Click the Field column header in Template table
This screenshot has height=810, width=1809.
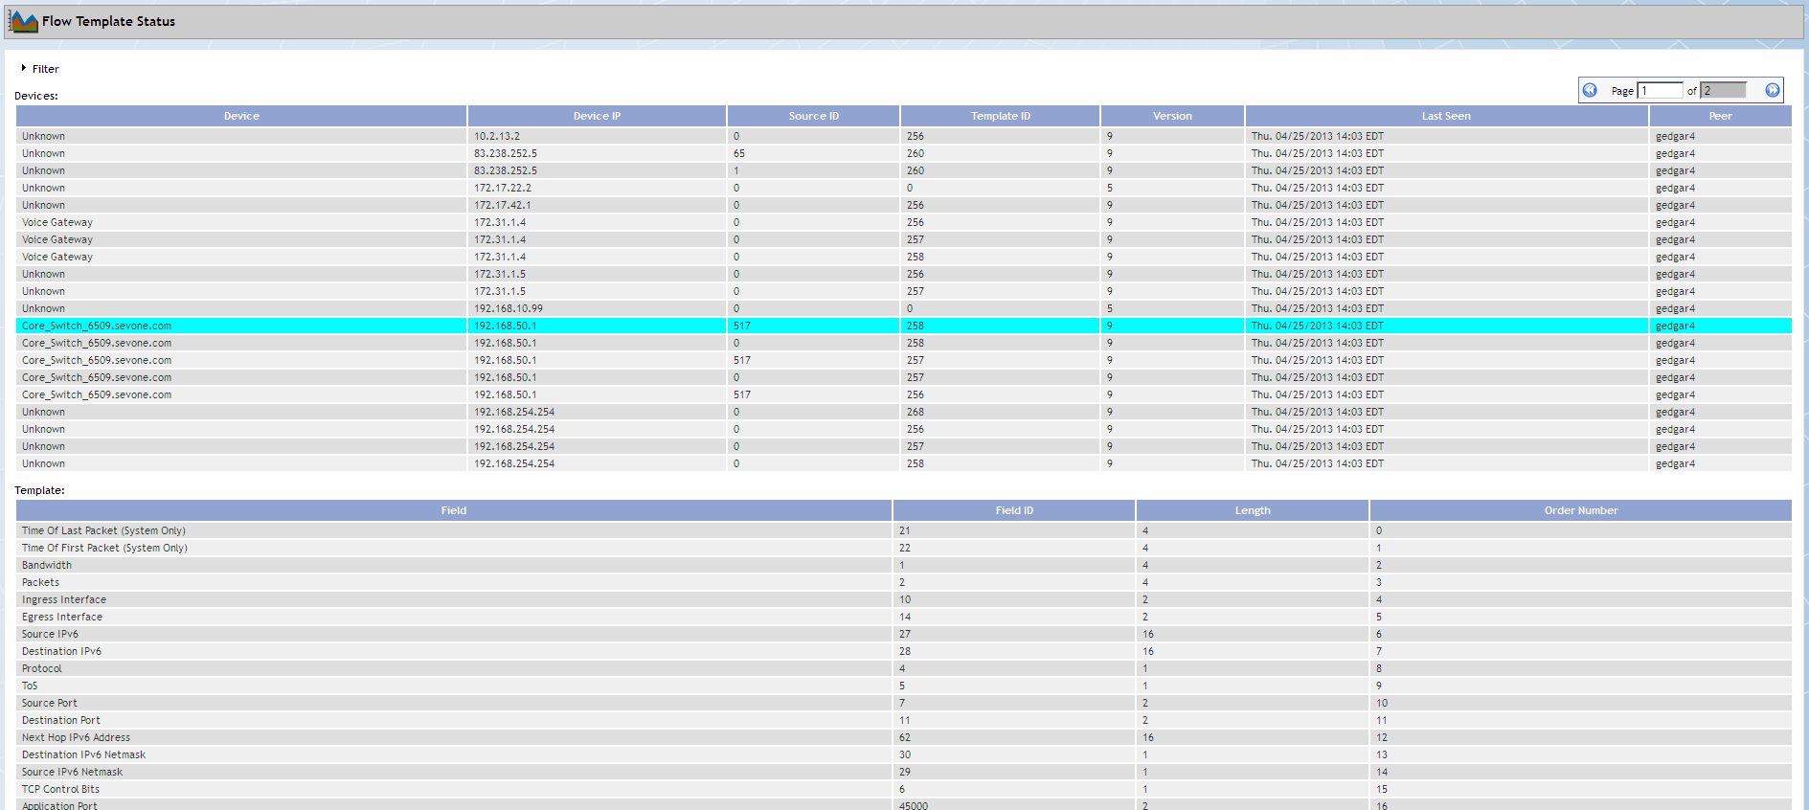coord(454,510)
